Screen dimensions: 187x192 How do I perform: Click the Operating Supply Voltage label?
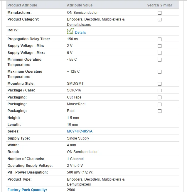[30, 166]
